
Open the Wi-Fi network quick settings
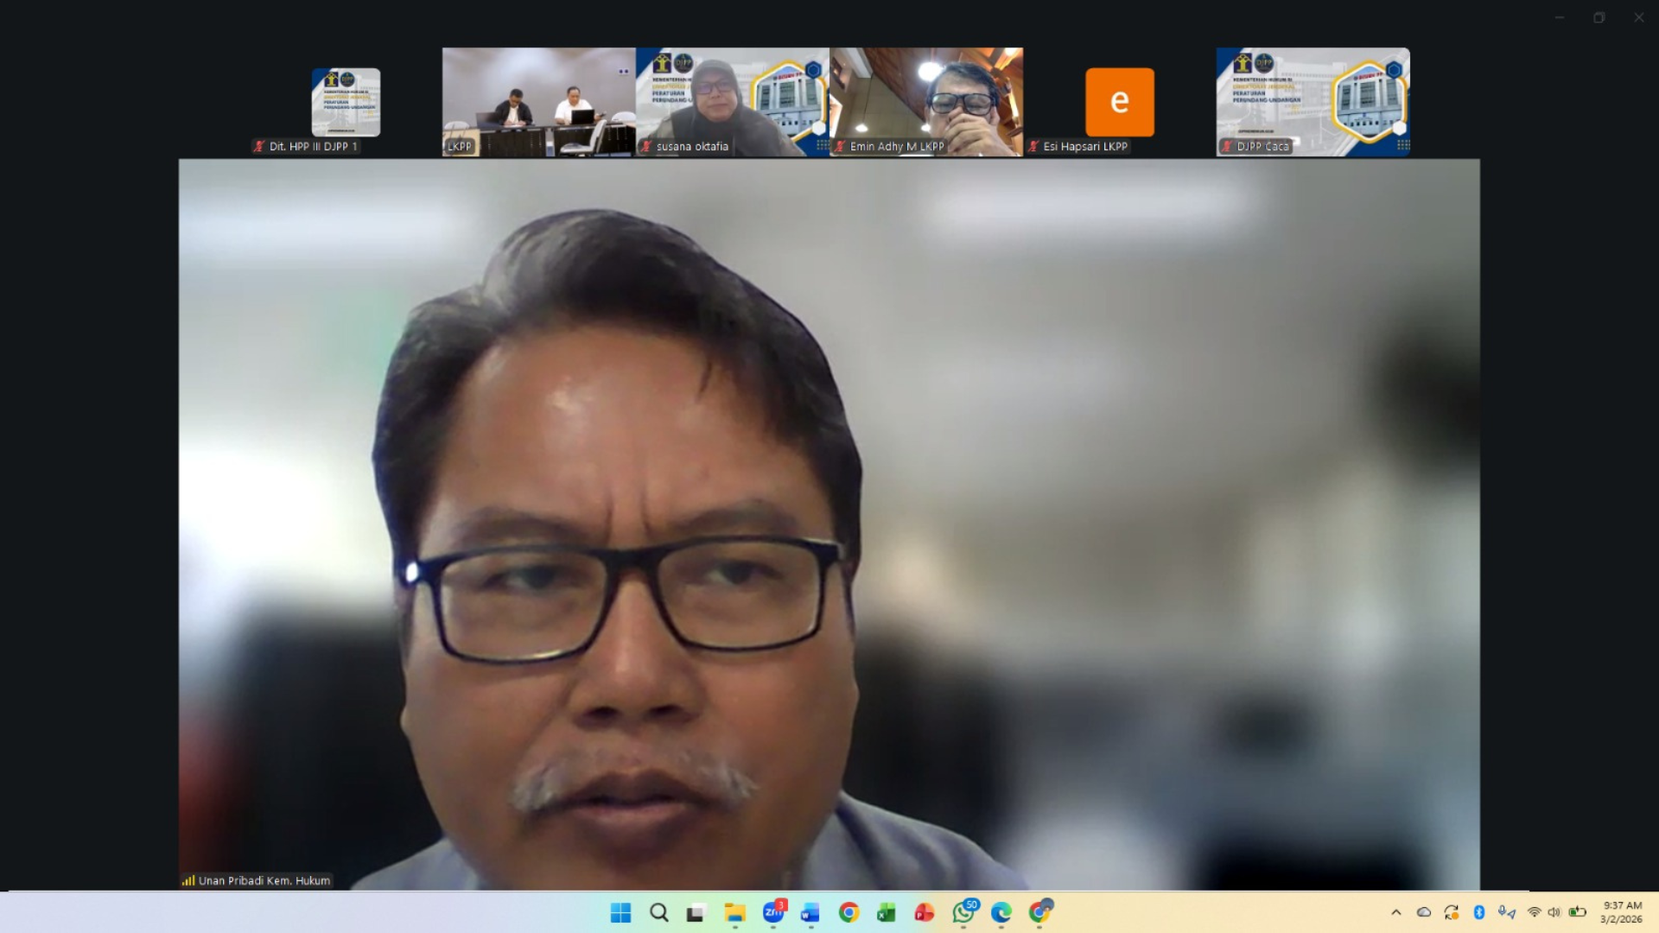[1535, 912]
